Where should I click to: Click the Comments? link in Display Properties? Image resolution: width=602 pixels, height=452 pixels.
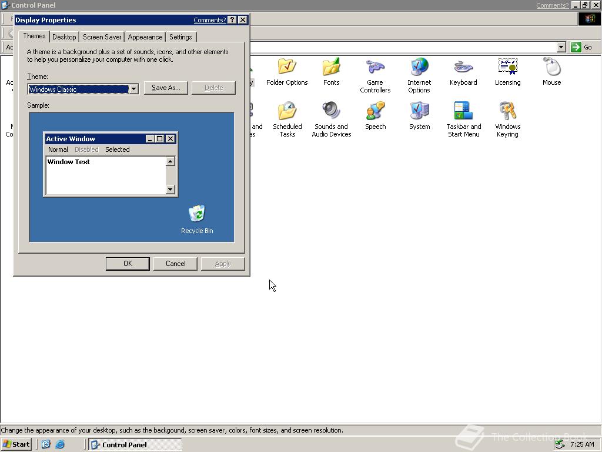click(x=210, y=20)
